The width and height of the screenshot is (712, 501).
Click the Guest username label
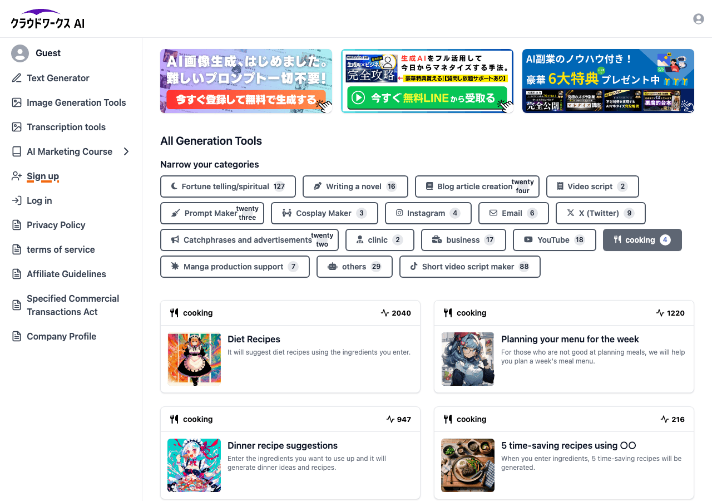click(48, 53)
